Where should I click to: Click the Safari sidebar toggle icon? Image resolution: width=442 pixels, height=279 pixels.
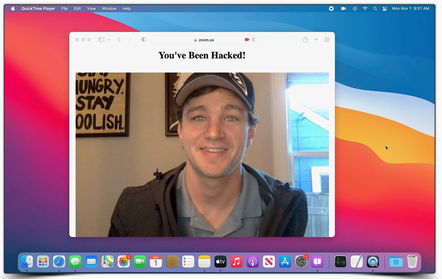pos(101,40)
